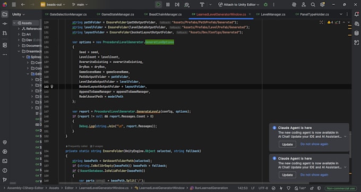This screenshot has height=192, width=361.
Task: Go to previous highlighted problem arrow
Action: tap(344, 22)
